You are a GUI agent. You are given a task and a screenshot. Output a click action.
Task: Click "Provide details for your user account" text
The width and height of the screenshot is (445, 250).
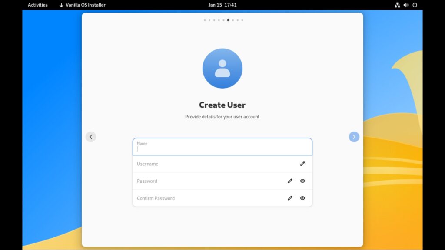click(222, 117)
